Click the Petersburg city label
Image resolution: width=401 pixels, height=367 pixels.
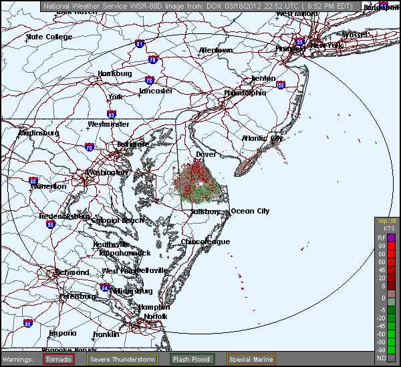point(78,296)
